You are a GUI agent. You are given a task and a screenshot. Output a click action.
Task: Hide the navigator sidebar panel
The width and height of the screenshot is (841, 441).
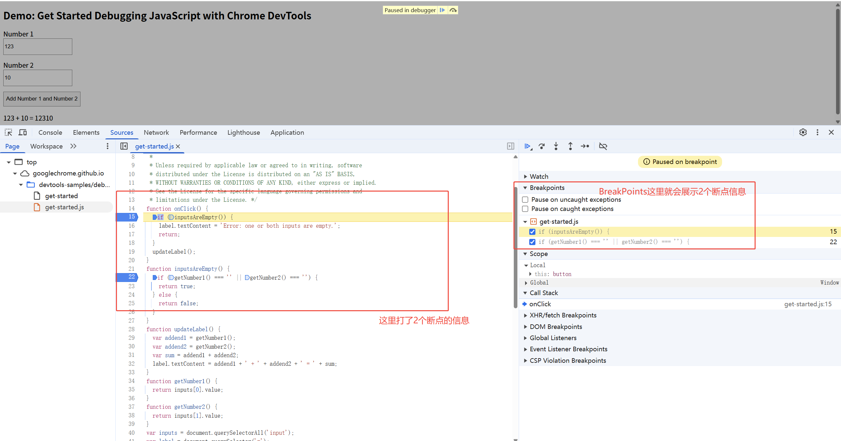[124, 146]
